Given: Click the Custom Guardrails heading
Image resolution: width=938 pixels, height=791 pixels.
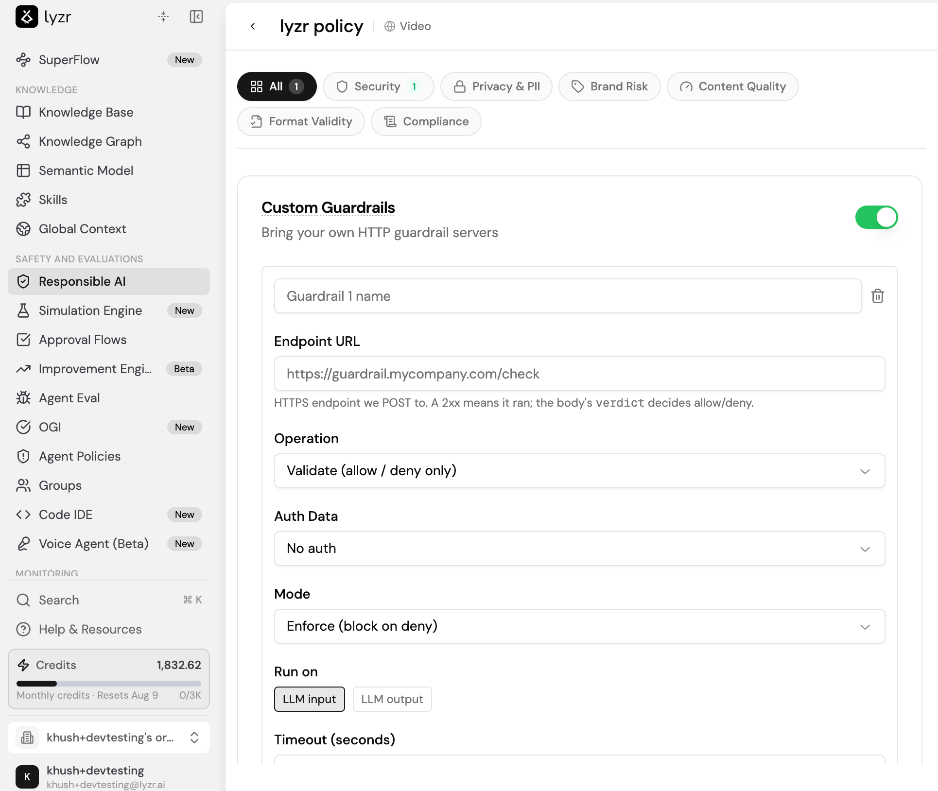Looking at the screenshot, I should coord(328,207).
